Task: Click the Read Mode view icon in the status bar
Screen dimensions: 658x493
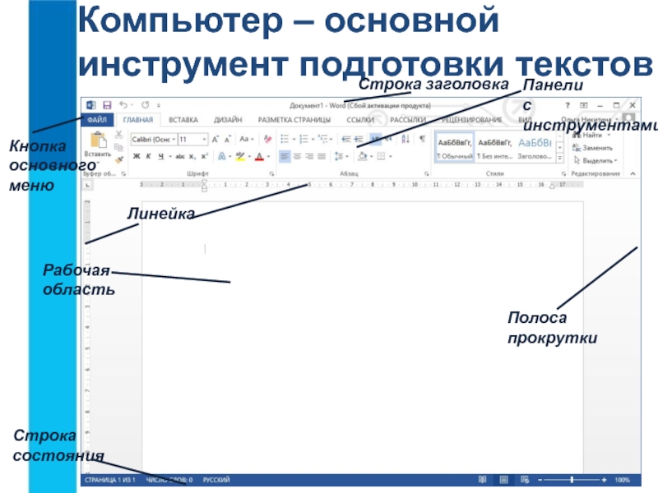Action: [x=483, y=480]
